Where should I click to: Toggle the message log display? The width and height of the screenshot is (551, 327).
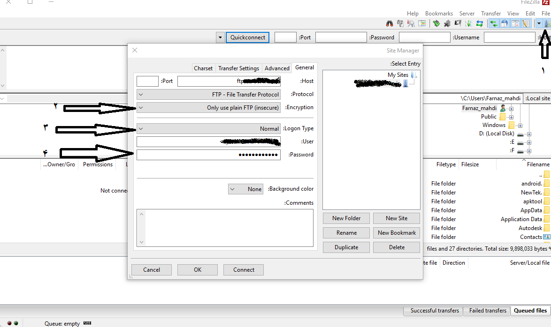click(526, 23)
